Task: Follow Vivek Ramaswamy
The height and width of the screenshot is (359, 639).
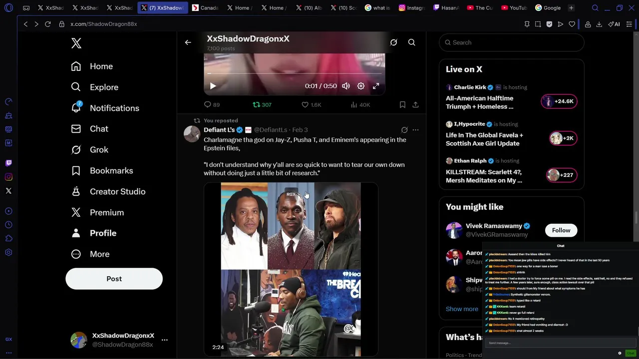Action: [561, 230]
